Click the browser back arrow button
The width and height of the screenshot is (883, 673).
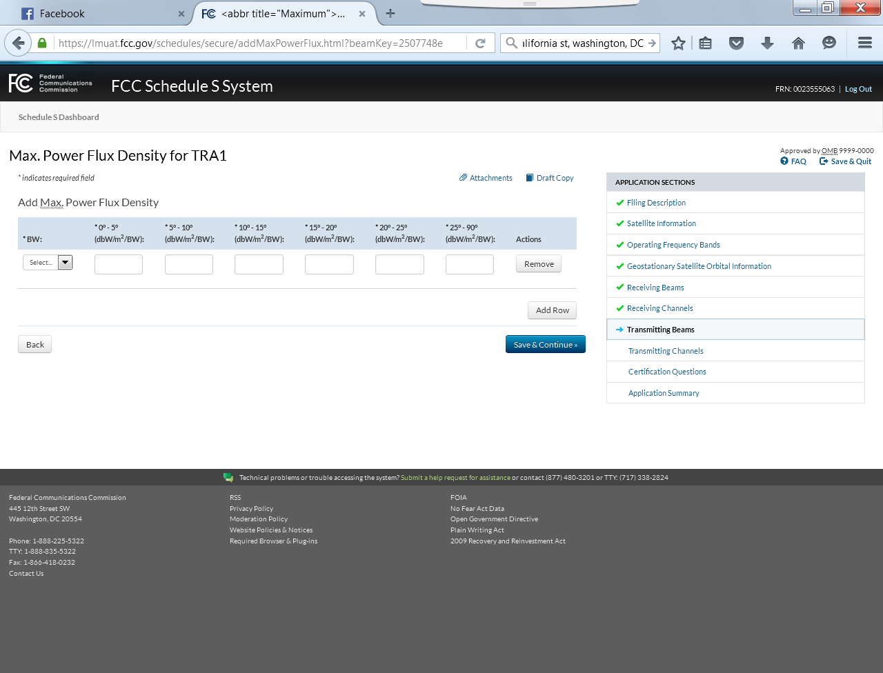(19, 43)
